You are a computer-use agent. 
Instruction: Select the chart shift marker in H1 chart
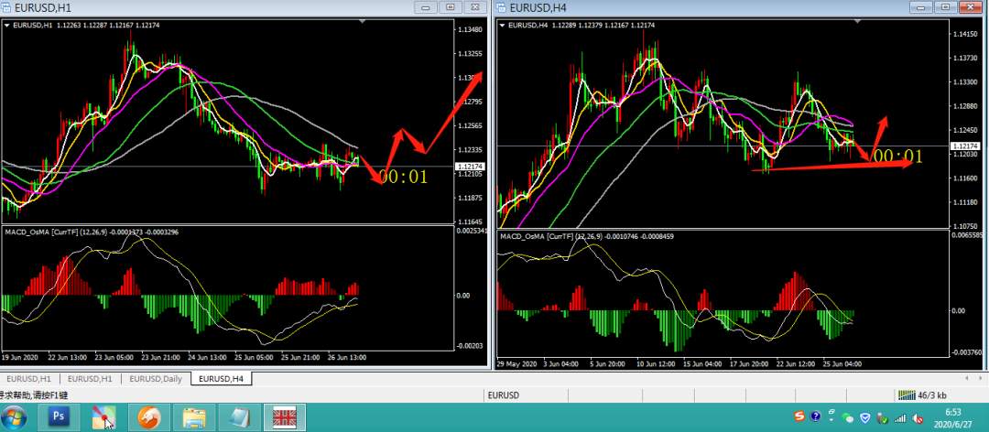362,21
